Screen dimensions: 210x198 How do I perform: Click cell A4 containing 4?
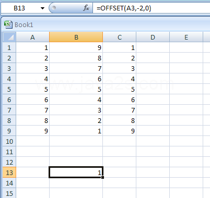click(x=33, y=79)
